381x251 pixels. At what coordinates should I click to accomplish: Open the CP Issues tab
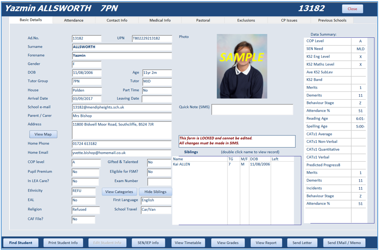[x=289, y=21]
